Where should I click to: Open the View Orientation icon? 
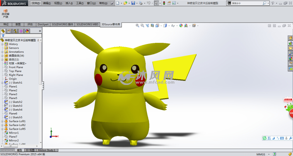(157, 26)
